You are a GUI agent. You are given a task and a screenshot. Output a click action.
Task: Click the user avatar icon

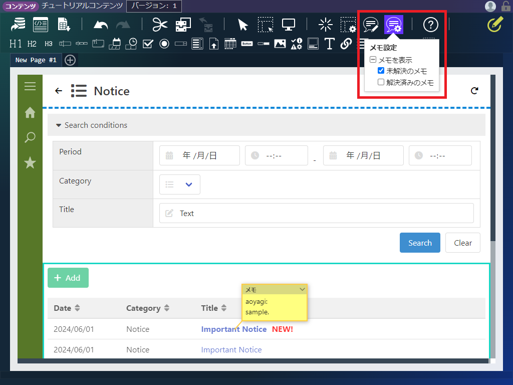coord(490,6)
